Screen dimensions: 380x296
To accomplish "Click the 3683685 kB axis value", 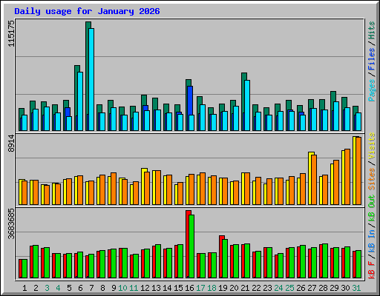I will pyautogui.click(x=12, y=224).
